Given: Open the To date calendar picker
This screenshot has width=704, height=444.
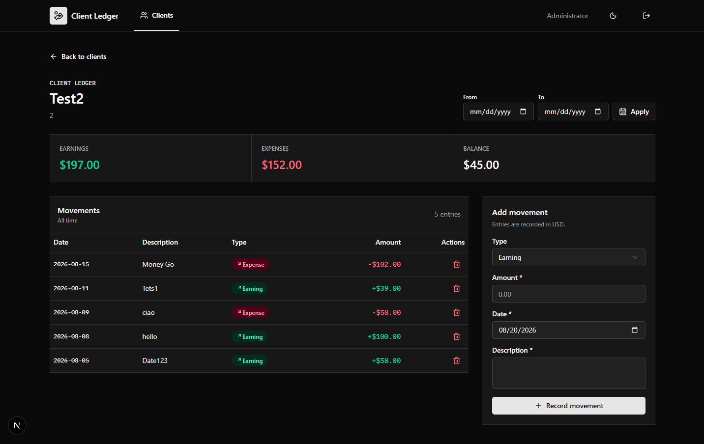Looking at the screenshot, I should (598, 111).
